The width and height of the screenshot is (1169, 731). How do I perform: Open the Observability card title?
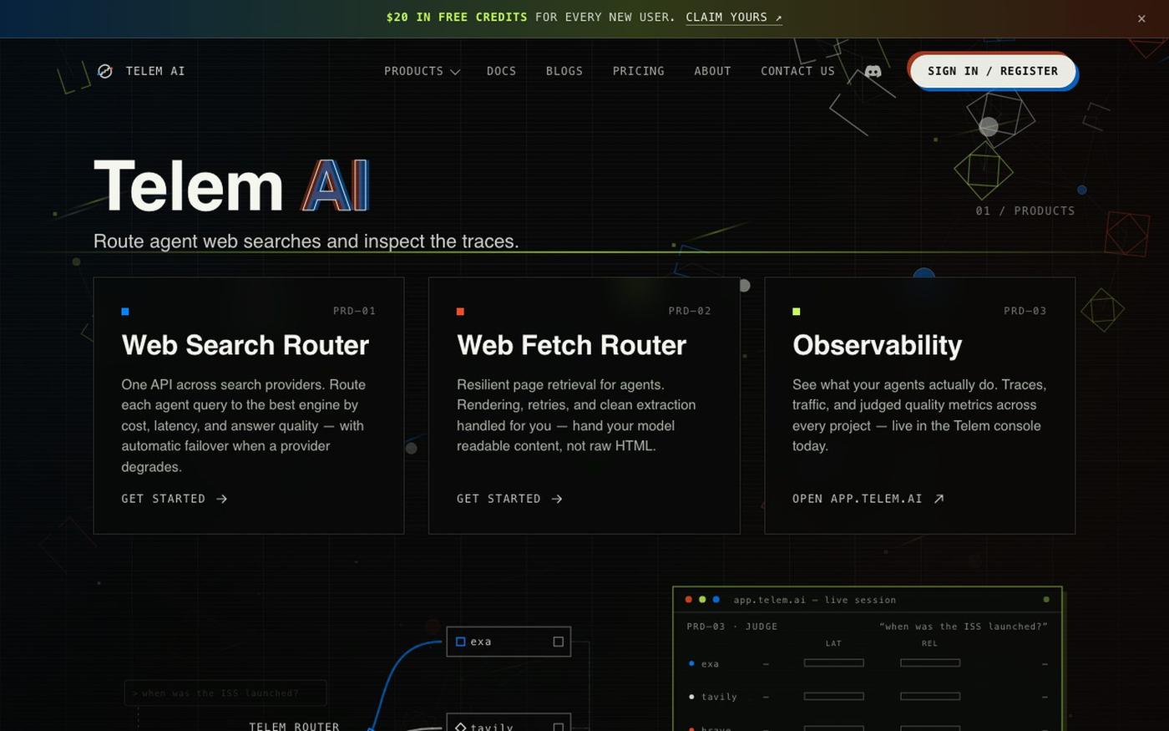(x=877, y=345)
